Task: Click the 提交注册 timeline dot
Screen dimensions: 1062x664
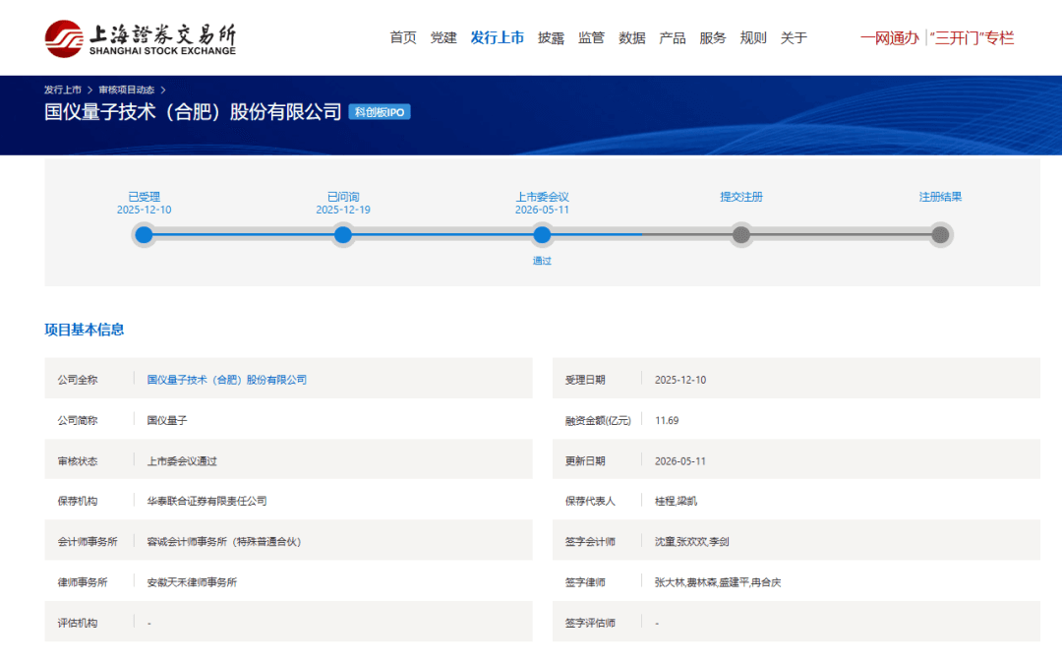Action: click(x=741, y=235)
